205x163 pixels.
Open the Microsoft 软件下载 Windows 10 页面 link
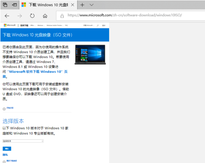point(37,72)
